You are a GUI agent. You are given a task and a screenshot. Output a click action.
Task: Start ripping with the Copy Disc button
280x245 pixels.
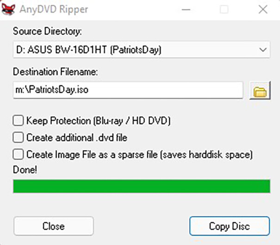(230, 226)
